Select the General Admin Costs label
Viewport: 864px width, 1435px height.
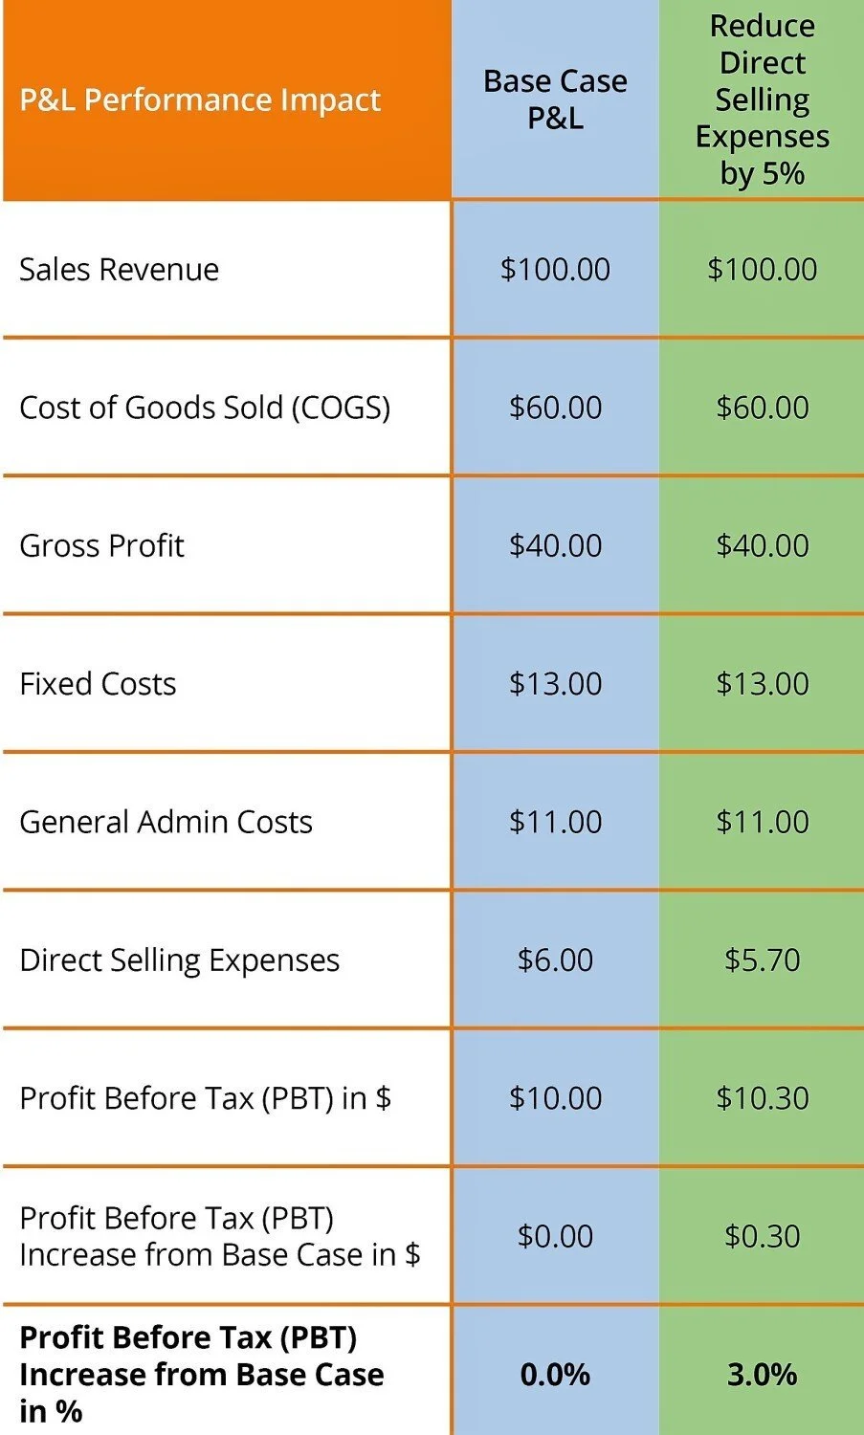(166, 822)
